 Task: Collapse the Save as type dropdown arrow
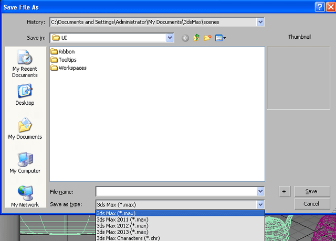260,205
